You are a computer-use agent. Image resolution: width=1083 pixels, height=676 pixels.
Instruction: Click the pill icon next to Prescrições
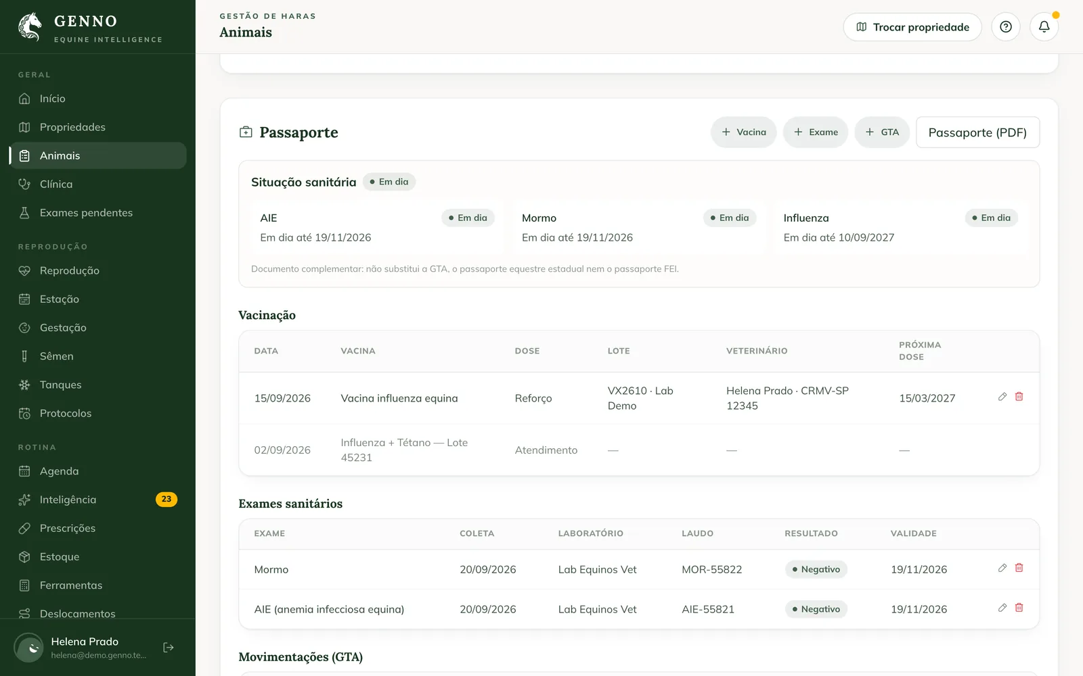click(24, 528)
